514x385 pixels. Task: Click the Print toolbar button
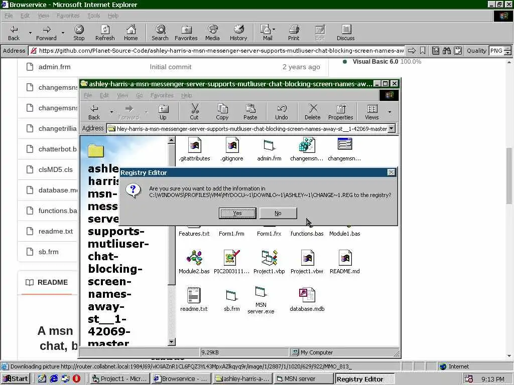point(294,33)
